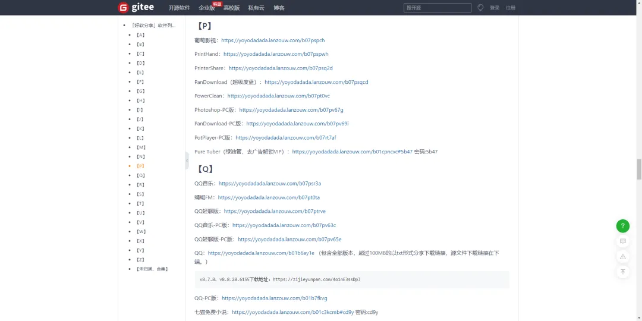Select 「好软分享」软件列 in the outline
Screen dimensions: 642x321
click(x=153, y=26)
